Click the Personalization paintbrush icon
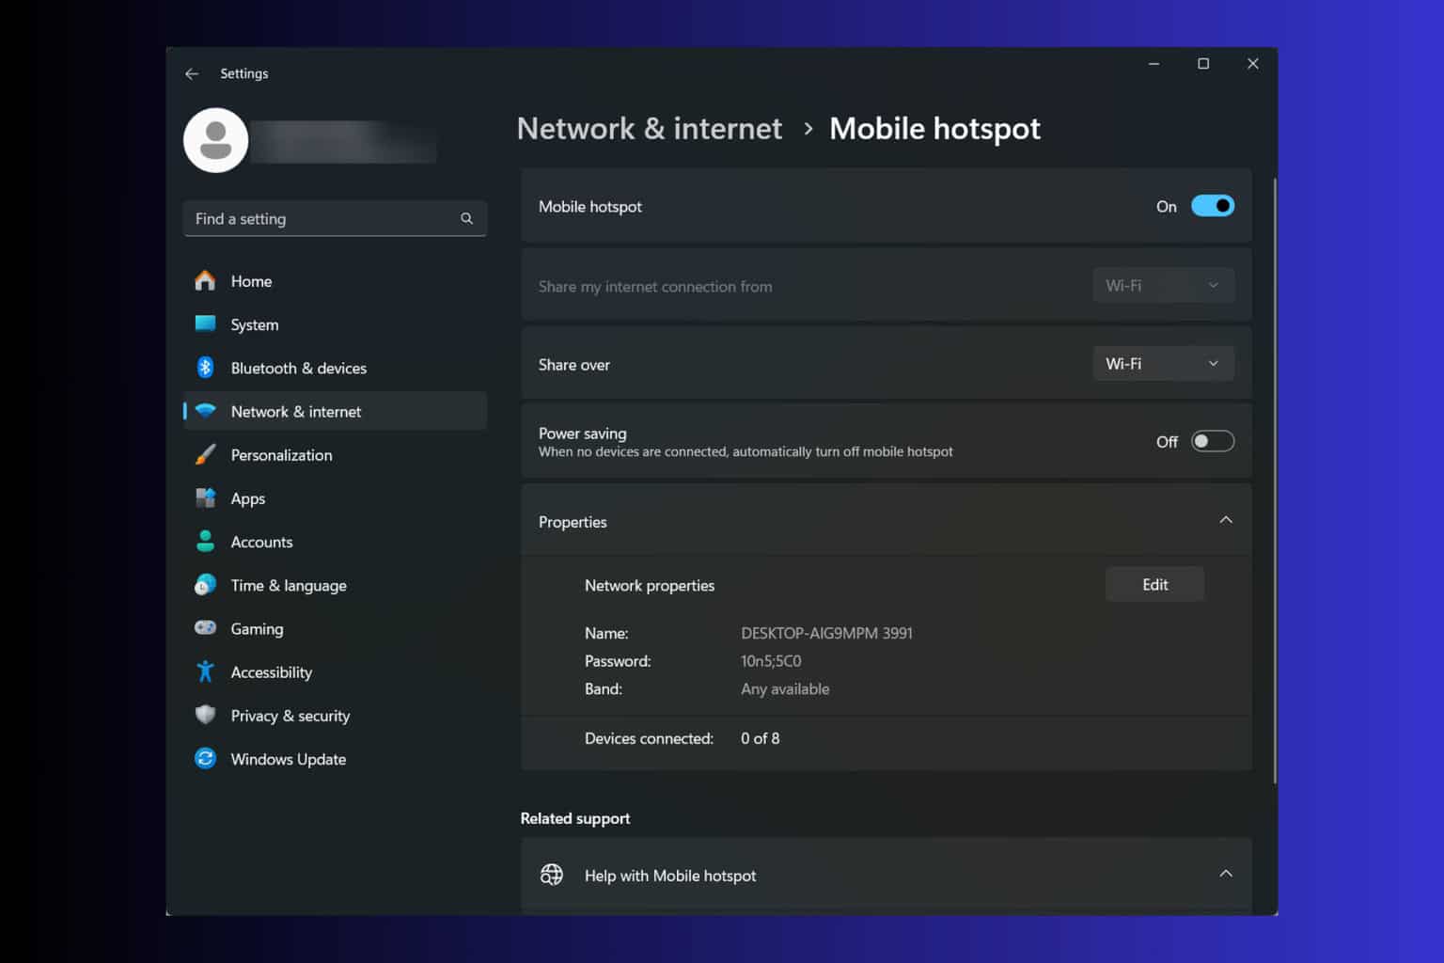 (x=205, y=454)
